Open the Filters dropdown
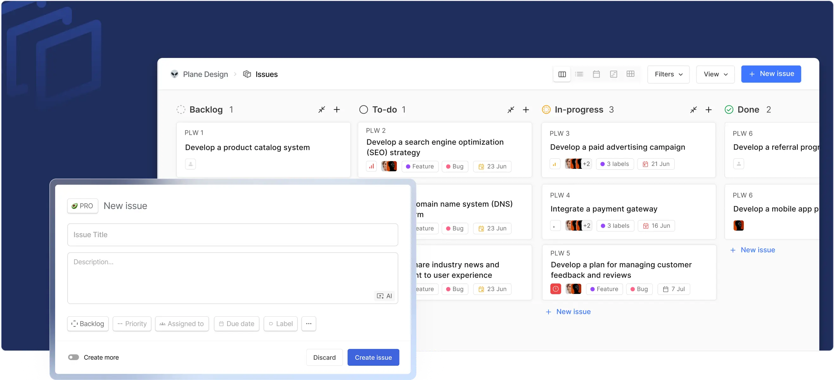Image resolution: width=834 pixels, height=380 pixels. click(668, 74)
